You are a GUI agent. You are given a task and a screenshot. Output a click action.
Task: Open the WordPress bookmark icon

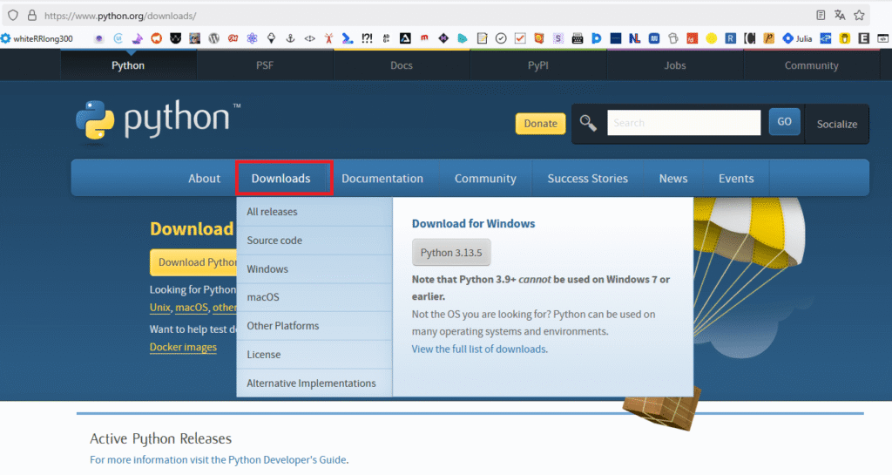pos(214,38)
